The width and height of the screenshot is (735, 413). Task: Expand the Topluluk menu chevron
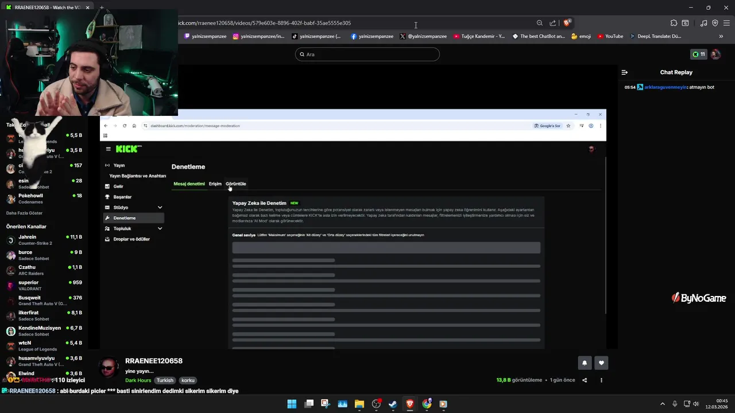point(160,228)
